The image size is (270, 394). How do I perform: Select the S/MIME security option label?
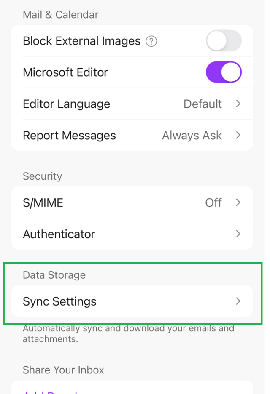43,202
